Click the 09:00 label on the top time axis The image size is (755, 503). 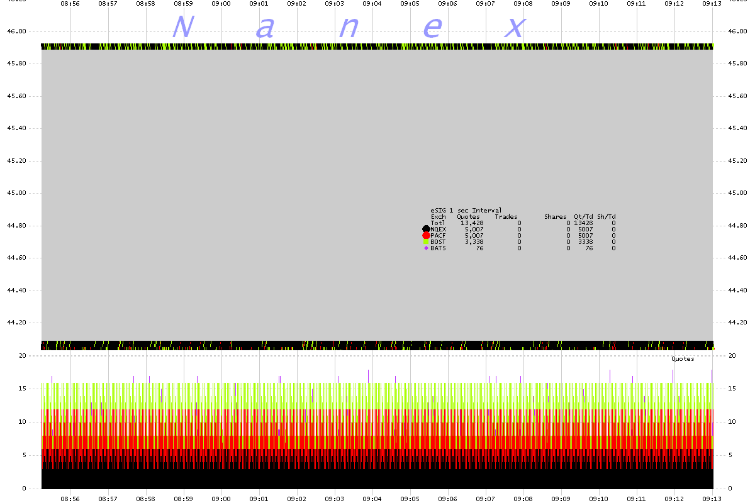click(x=221, y=3)
